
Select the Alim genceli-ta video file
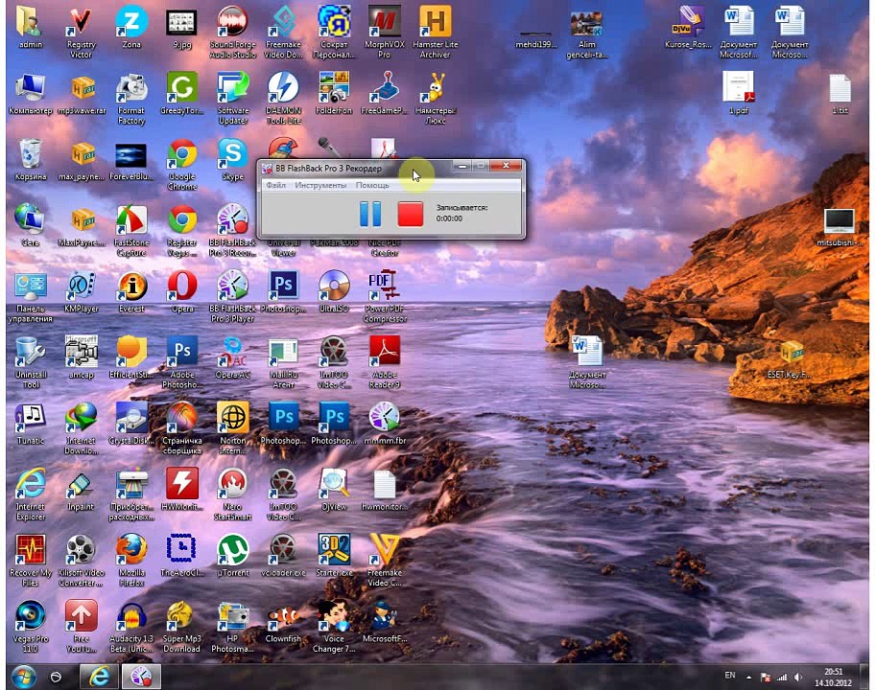point(587,33)
